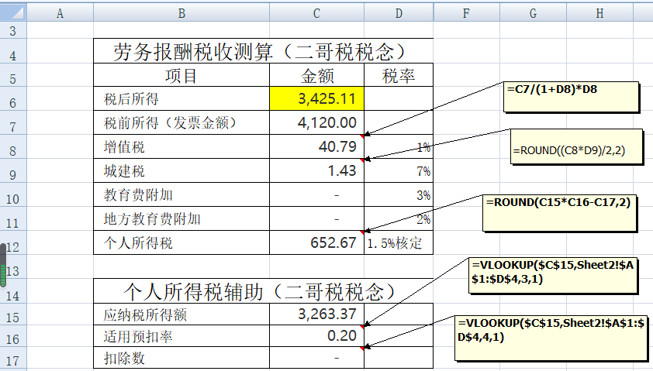Viewport: 653px width, 371px height.
Task: Click label cell 个人所得税
Action: [x=181, y=242]
